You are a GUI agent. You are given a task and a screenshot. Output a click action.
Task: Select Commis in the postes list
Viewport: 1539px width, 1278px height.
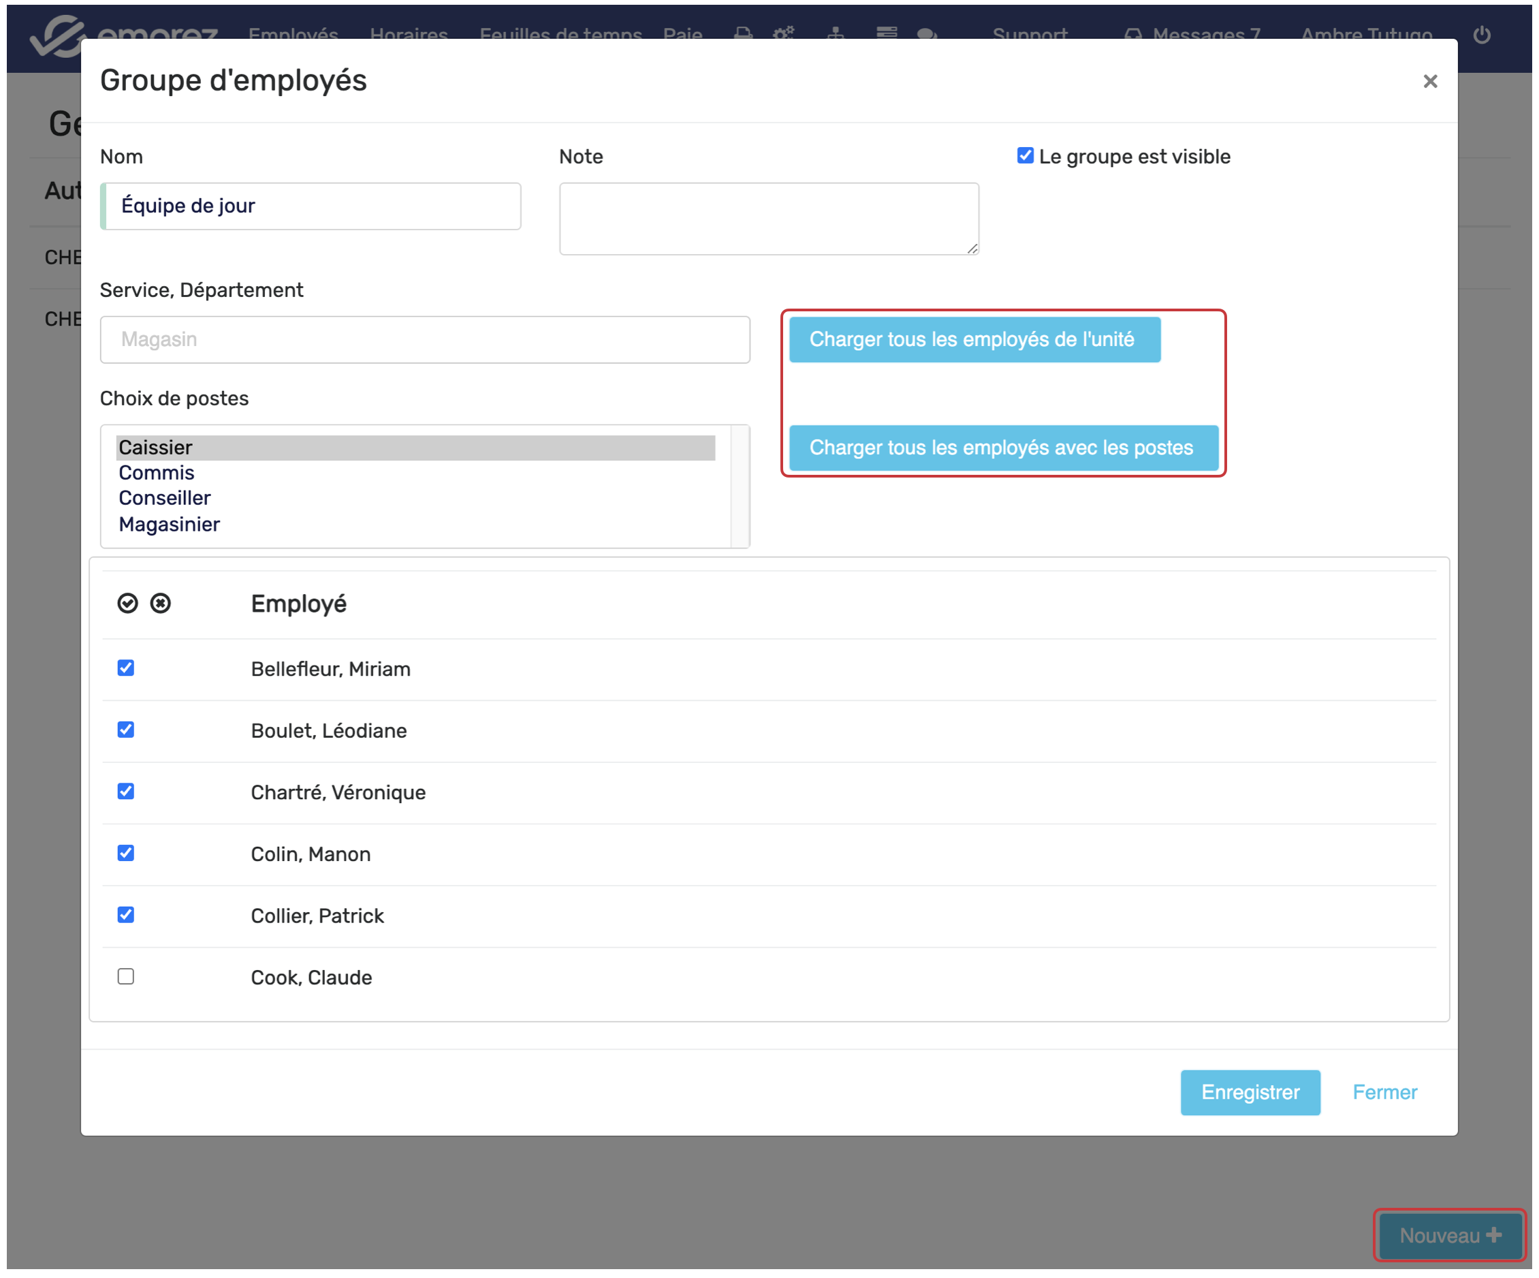pyautogui.click(x=157, y=473)
